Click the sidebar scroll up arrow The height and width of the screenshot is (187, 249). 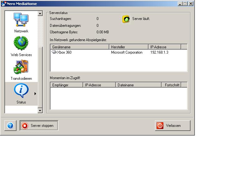click(x=40, y=13)
